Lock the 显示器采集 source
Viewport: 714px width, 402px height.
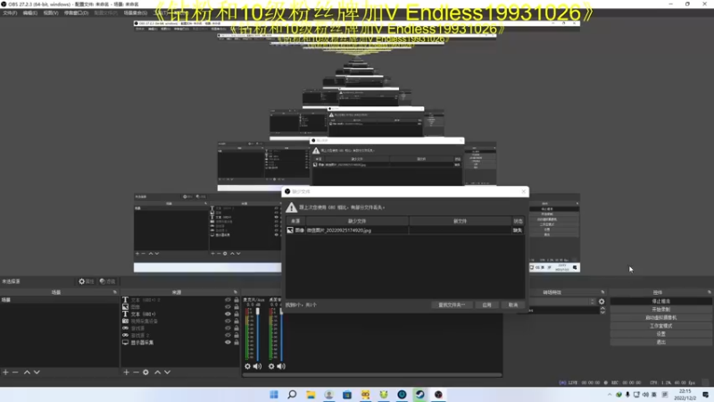237,342
